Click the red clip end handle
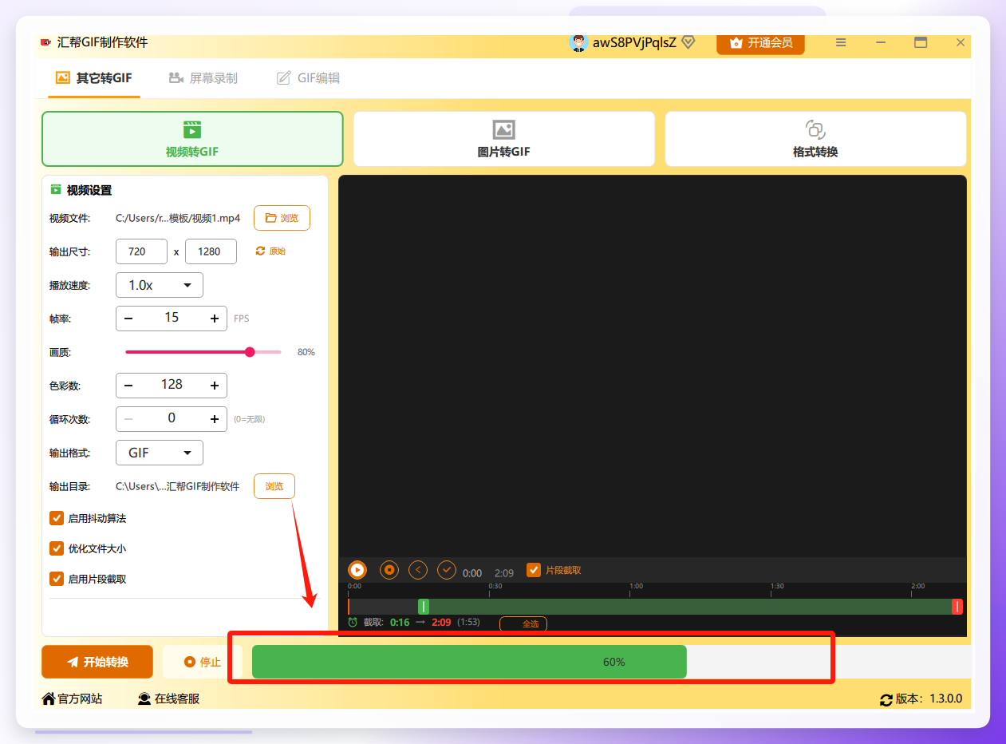Image resolution: width=1006 pixels, height=744 pixels. [957, 607]
